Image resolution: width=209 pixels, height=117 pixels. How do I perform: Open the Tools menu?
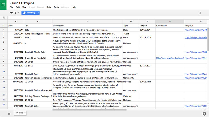56,7
